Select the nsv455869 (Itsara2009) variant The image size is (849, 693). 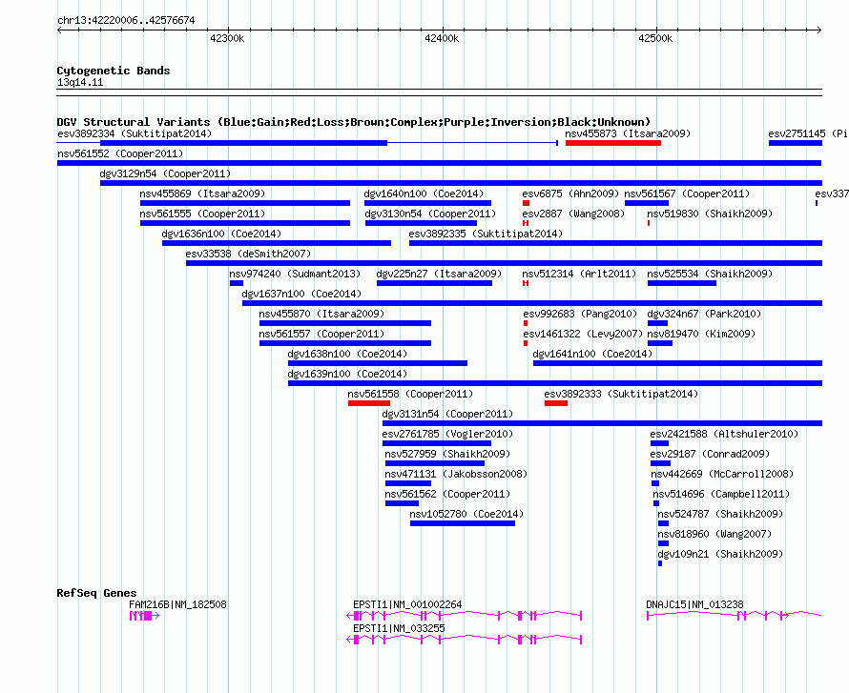(x=202, y=194)
